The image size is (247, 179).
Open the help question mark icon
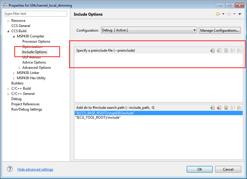pos(10,169)
